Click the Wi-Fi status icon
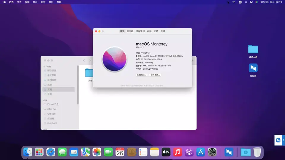 (x=234, y=2)
